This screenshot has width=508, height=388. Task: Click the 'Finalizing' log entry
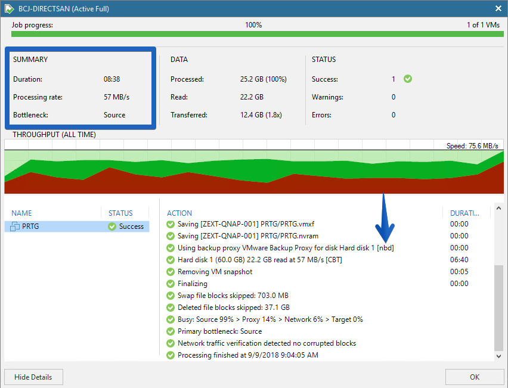(x=193, y=284)
